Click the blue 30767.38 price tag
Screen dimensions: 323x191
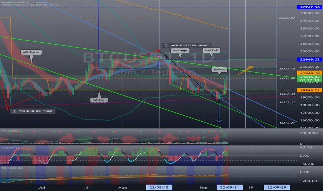(309, 7)
